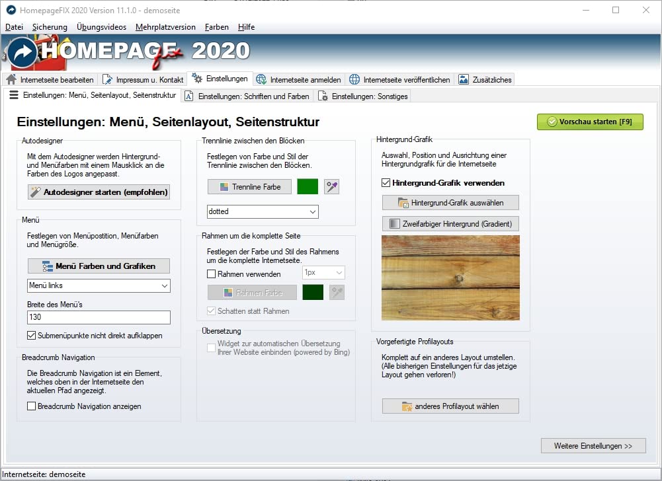This screenshot has width=662, height=481.
Task: Click the gears icon on Einstellungen tab
Action: [x=197, y=78]
